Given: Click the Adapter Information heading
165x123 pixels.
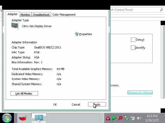Looking at the screenshot, I should (24, 42).
